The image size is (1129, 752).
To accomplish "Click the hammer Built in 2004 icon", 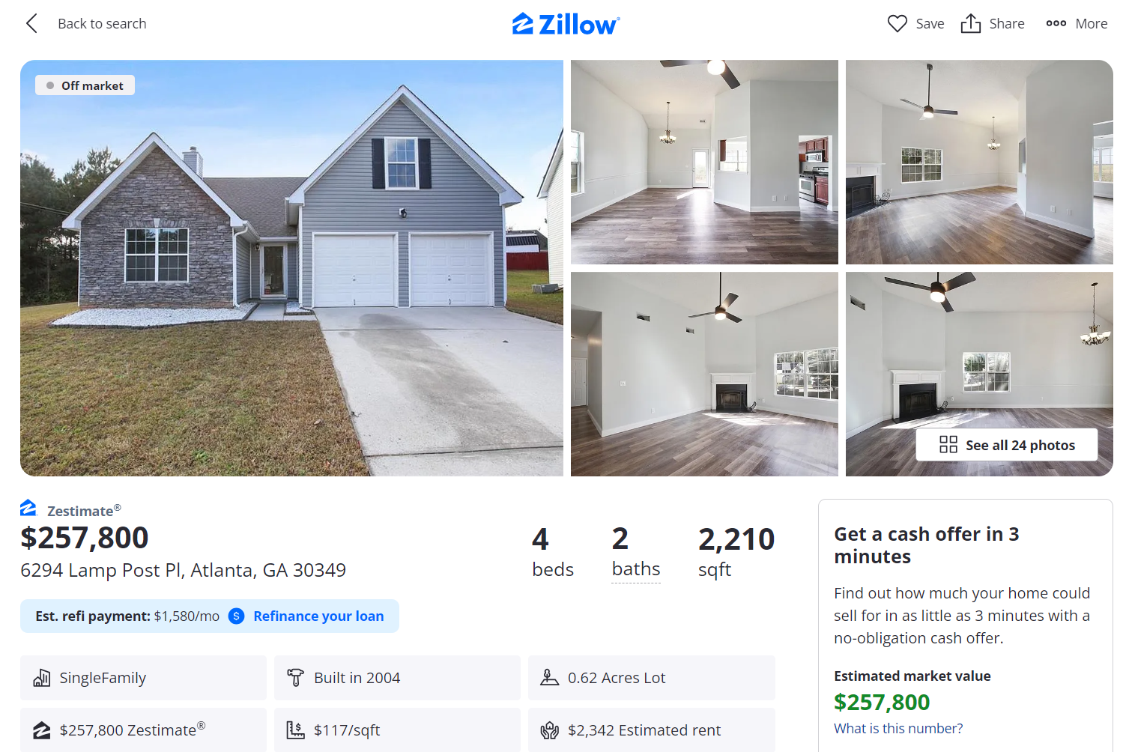I will tap(295, 678).
